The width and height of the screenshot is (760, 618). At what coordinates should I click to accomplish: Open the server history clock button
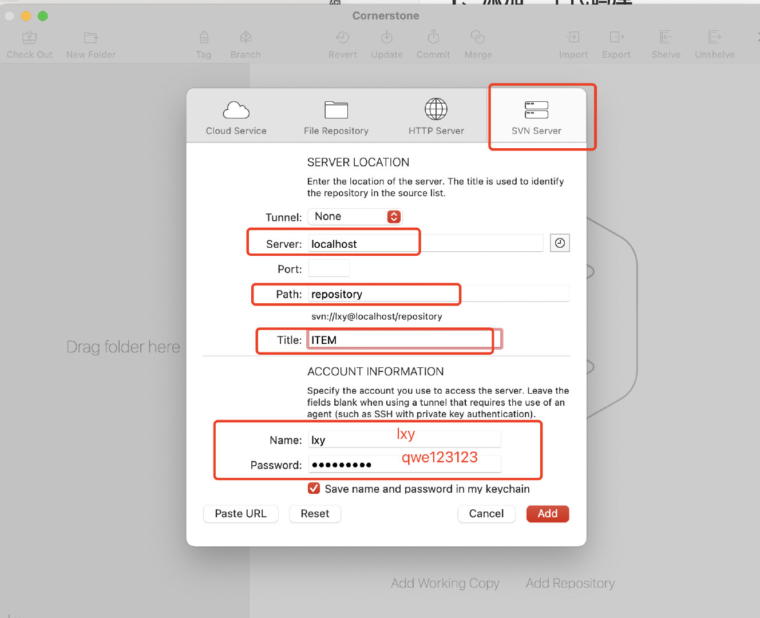point(560,243)
